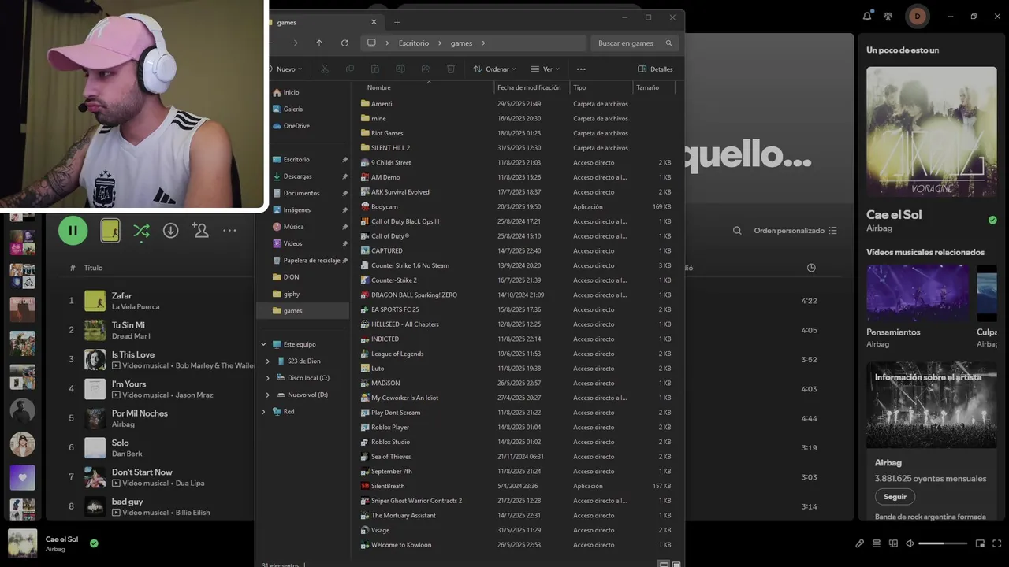The height and width of the screenshot is (567, 1009).
Task: Search within the Spotify playlist
Action: 737,231
